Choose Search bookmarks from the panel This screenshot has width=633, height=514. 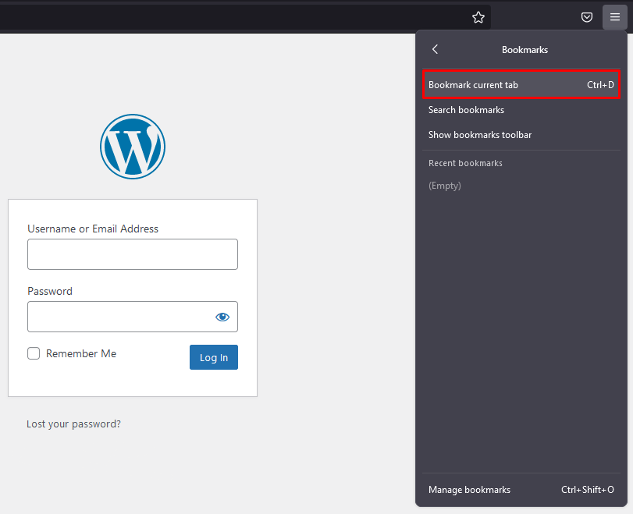point(466,110)
